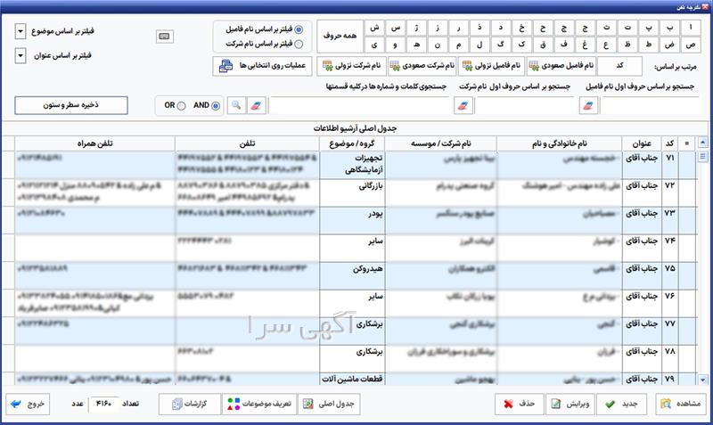Click the مشاهده view button
713x425 pixels.
[x=681, y=404]
